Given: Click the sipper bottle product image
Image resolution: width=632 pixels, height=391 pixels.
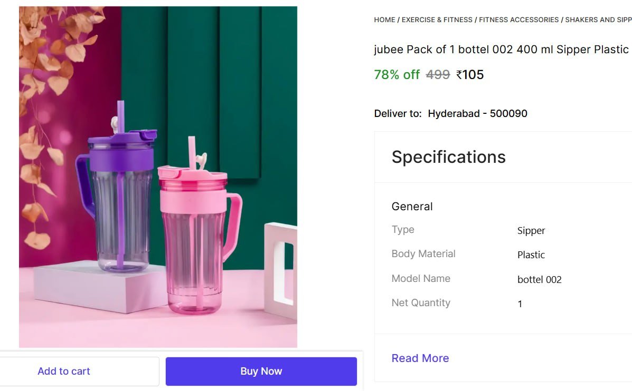Looking at the screenshot, I should point(158,177).
